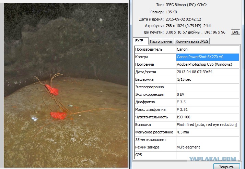The height and width of the screenshot is (169, 245).
Task: Click the DPI button
Action: click(235, 32)
